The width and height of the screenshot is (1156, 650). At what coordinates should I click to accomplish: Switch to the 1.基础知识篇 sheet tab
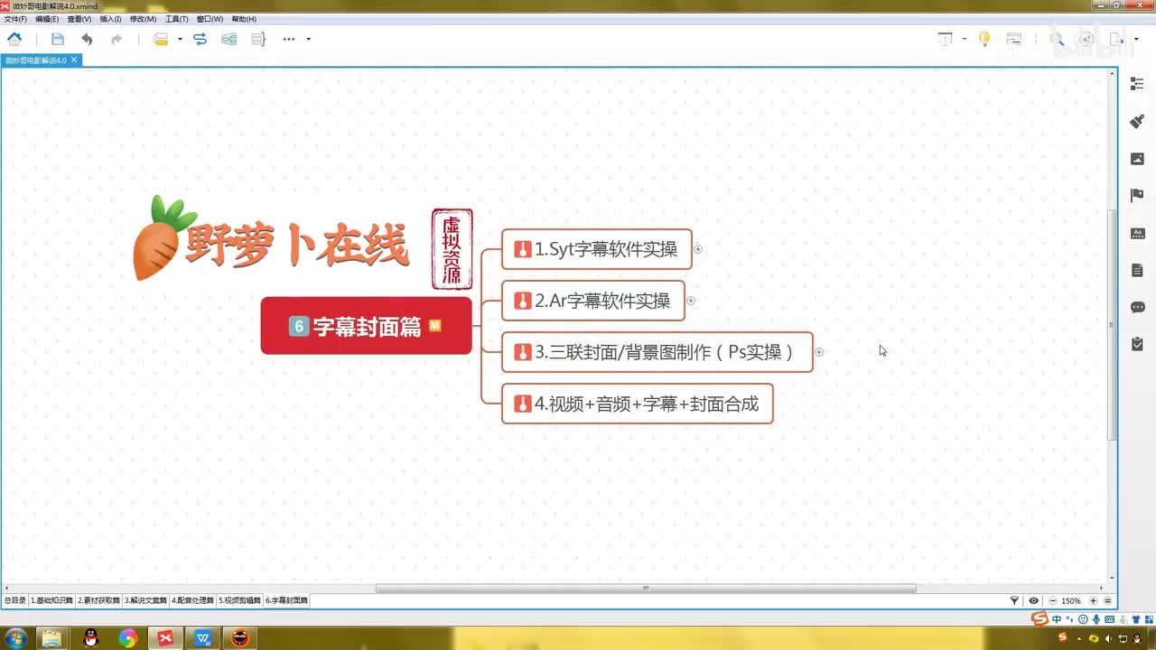tap(51, 600)
